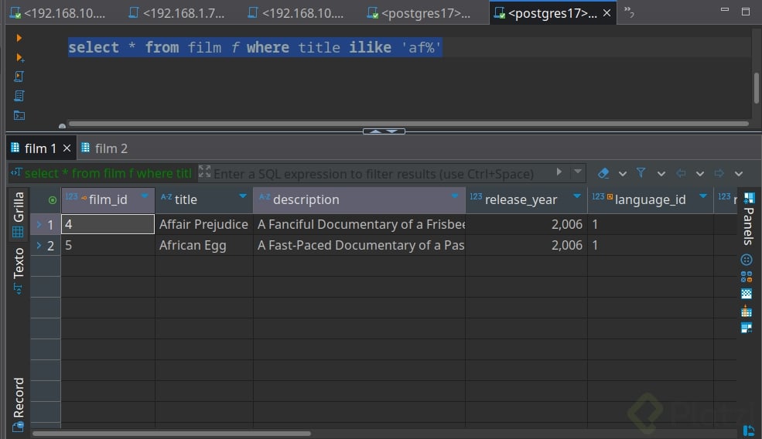This screenshot has width=762, height=439.
Task: Switch to the <192.168.1.7... editor tab
Action: point(177,13)
